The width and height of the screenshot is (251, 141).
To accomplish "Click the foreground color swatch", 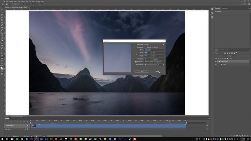I will point(2,68).
